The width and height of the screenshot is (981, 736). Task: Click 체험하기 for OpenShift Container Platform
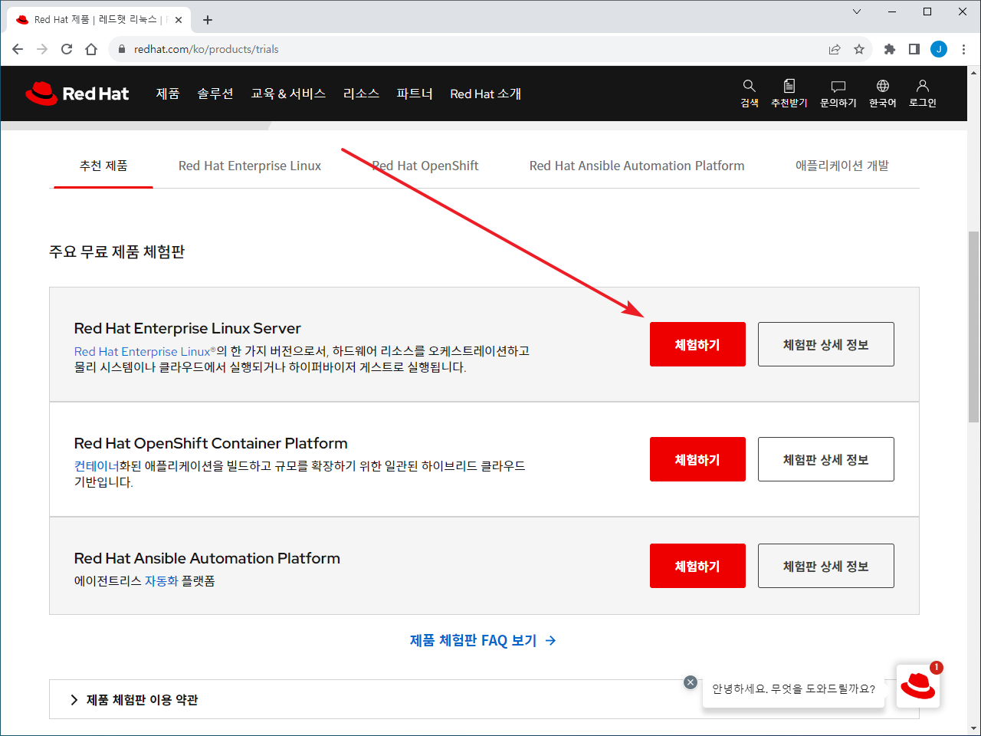[697, 459]
